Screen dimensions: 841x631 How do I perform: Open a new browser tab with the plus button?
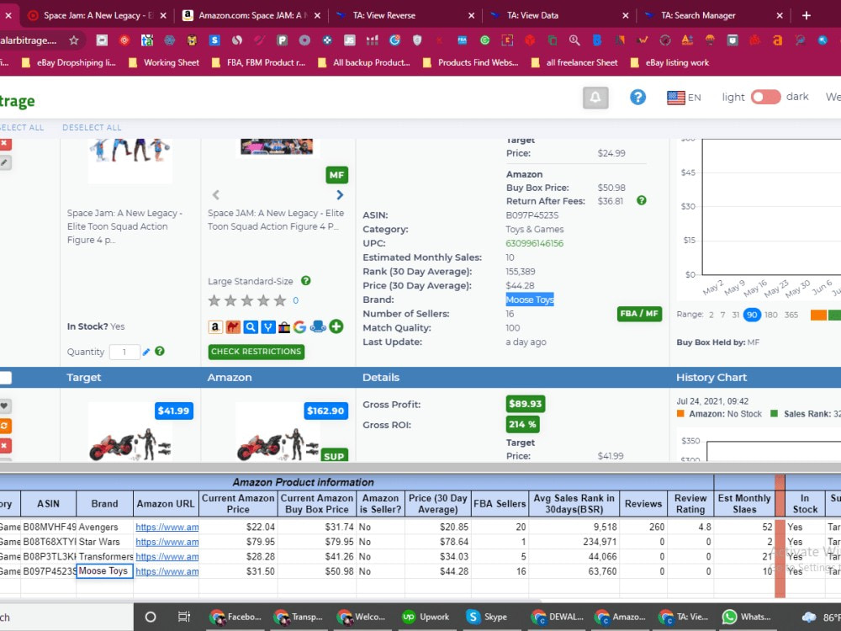coord(807,15)
